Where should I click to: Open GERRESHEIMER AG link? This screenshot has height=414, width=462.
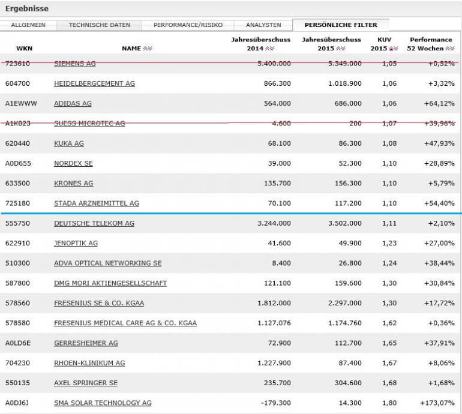[x=86, y=343]
